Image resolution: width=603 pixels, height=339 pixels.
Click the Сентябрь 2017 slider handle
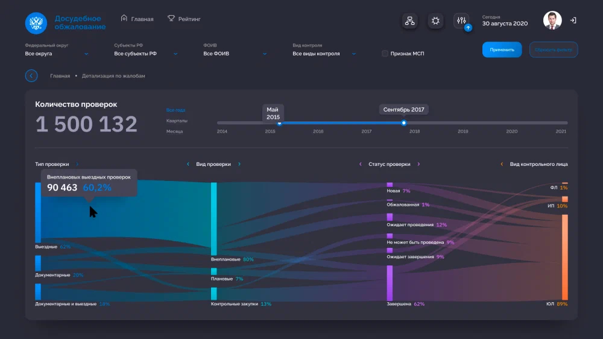[404, 123]
